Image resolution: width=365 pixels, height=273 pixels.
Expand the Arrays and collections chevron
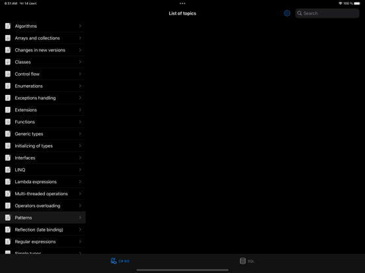(x=80, y=38)
